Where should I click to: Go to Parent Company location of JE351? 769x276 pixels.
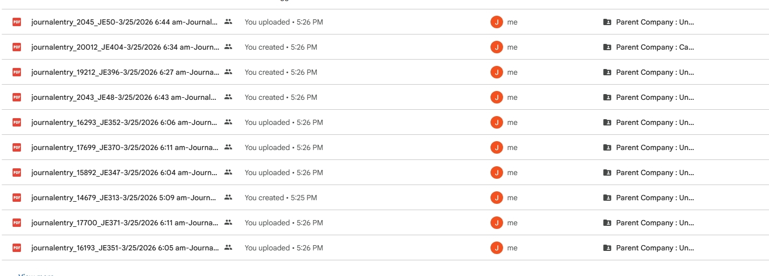[x=655, y=248]
